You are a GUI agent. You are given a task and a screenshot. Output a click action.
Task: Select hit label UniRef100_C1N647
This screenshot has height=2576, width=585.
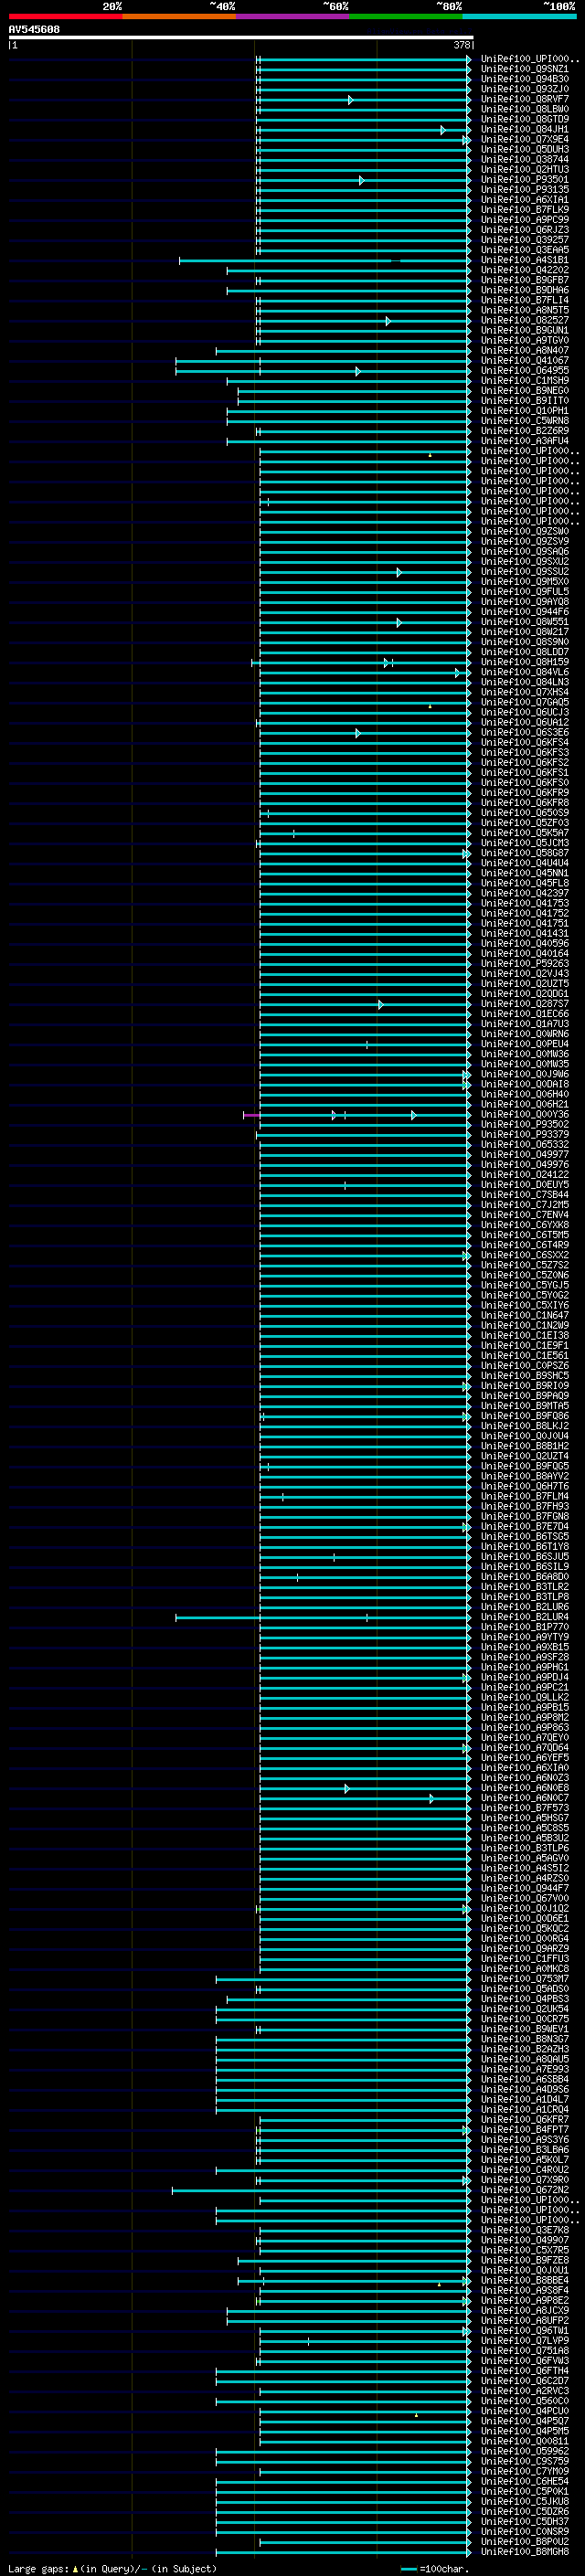pyautogui.click(x=524, y=1315)
